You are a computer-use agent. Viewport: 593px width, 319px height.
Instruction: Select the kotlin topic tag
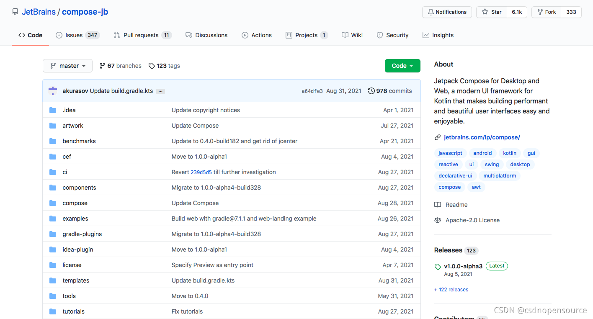pyautogui.click(x=510, y=153)
